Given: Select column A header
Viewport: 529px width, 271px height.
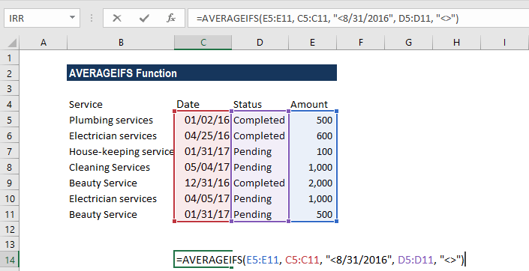Looking at the screenshot, I should (x=44, y=43).
